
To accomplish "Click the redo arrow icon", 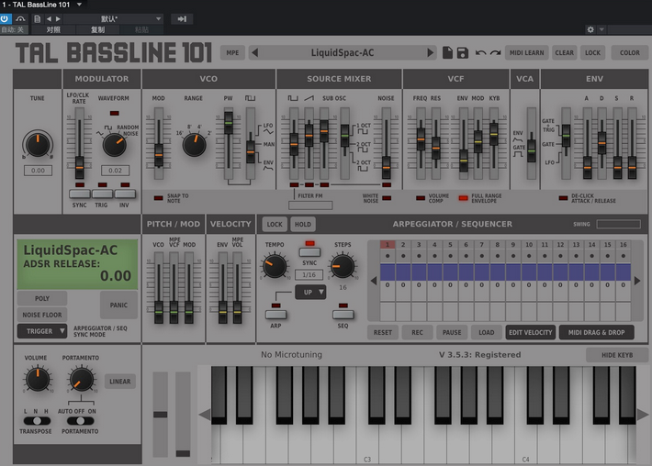I will 495,53.
